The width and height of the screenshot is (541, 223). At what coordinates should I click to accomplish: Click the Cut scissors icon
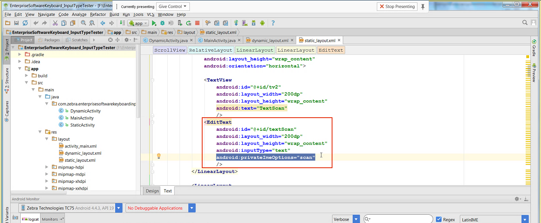click(55, 23)
